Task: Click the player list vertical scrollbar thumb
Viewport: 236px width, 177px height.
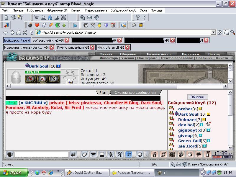Action: 230,105
